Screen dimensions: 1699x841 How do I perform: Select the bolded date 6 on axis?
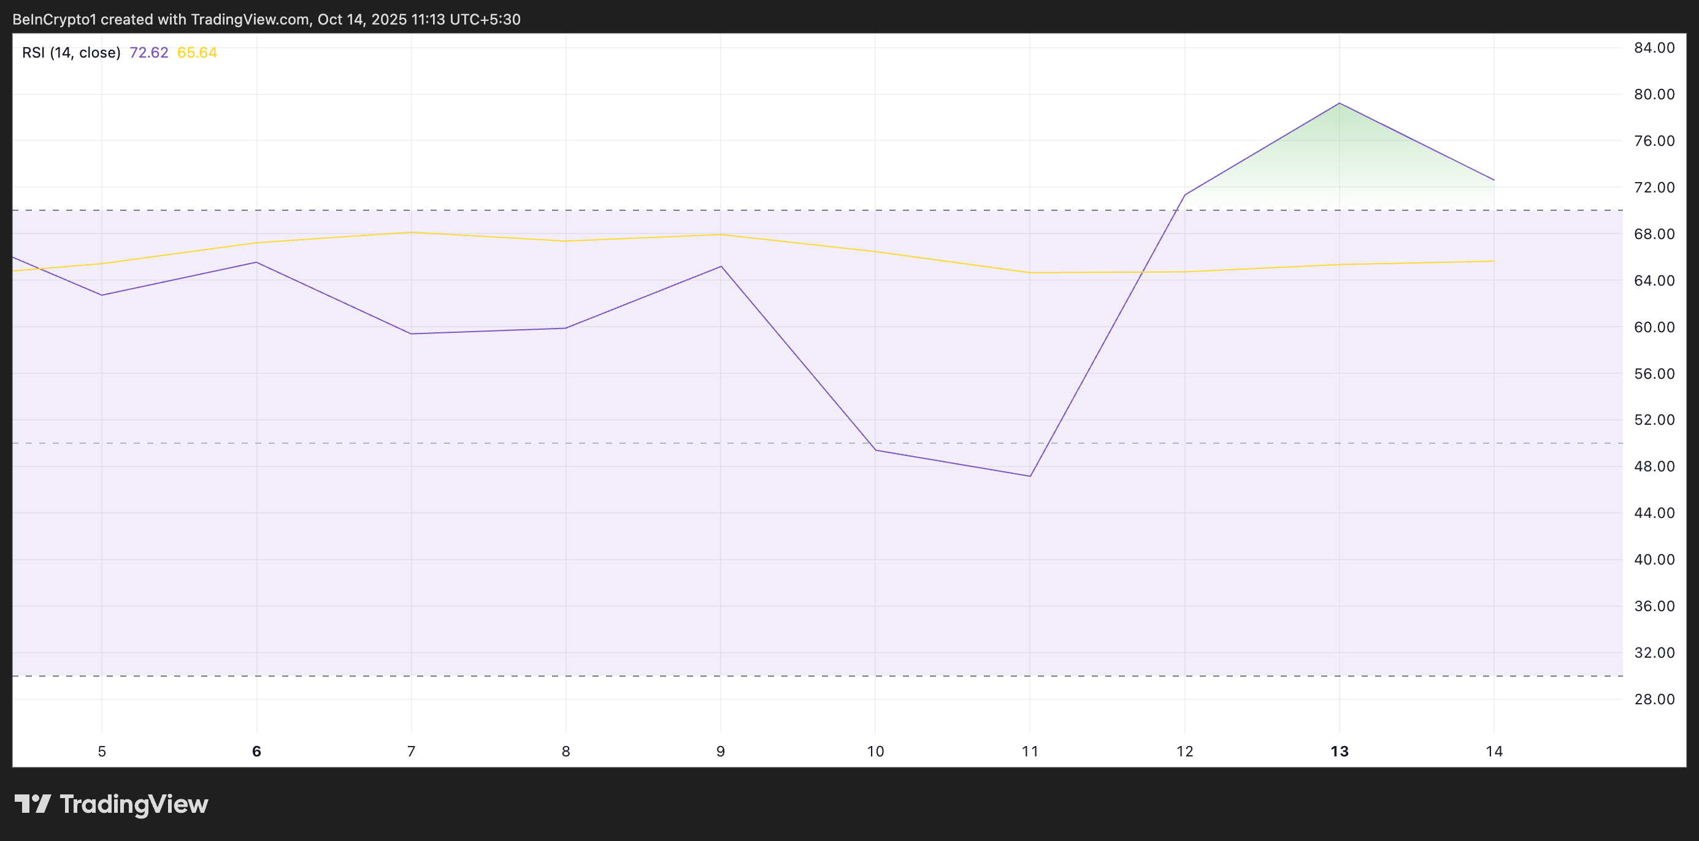[x=256, y=751]
